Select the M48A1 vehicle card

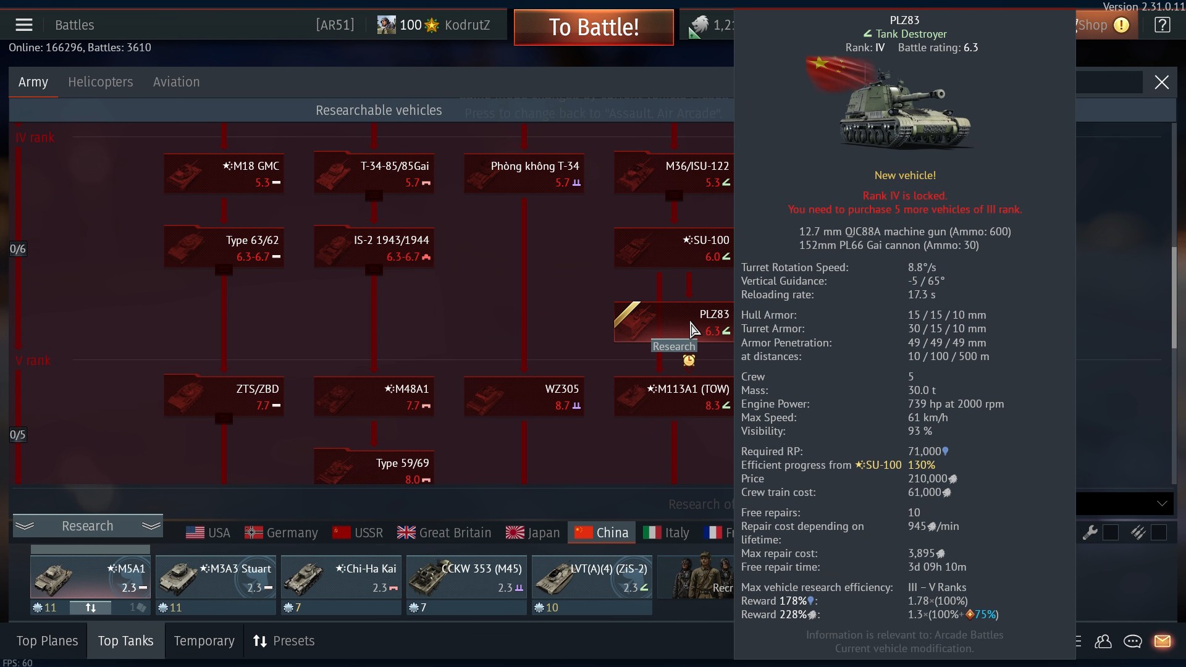(374, 396)
